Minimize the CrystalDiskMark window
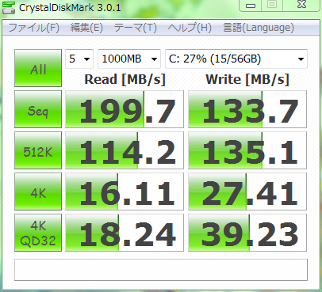Viewport: 322px width, 292px height. (251, 6)
